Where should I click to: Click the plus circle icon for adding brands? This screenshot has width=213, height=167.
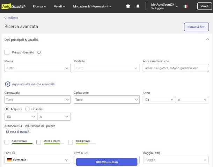click(x=8, y=84)
